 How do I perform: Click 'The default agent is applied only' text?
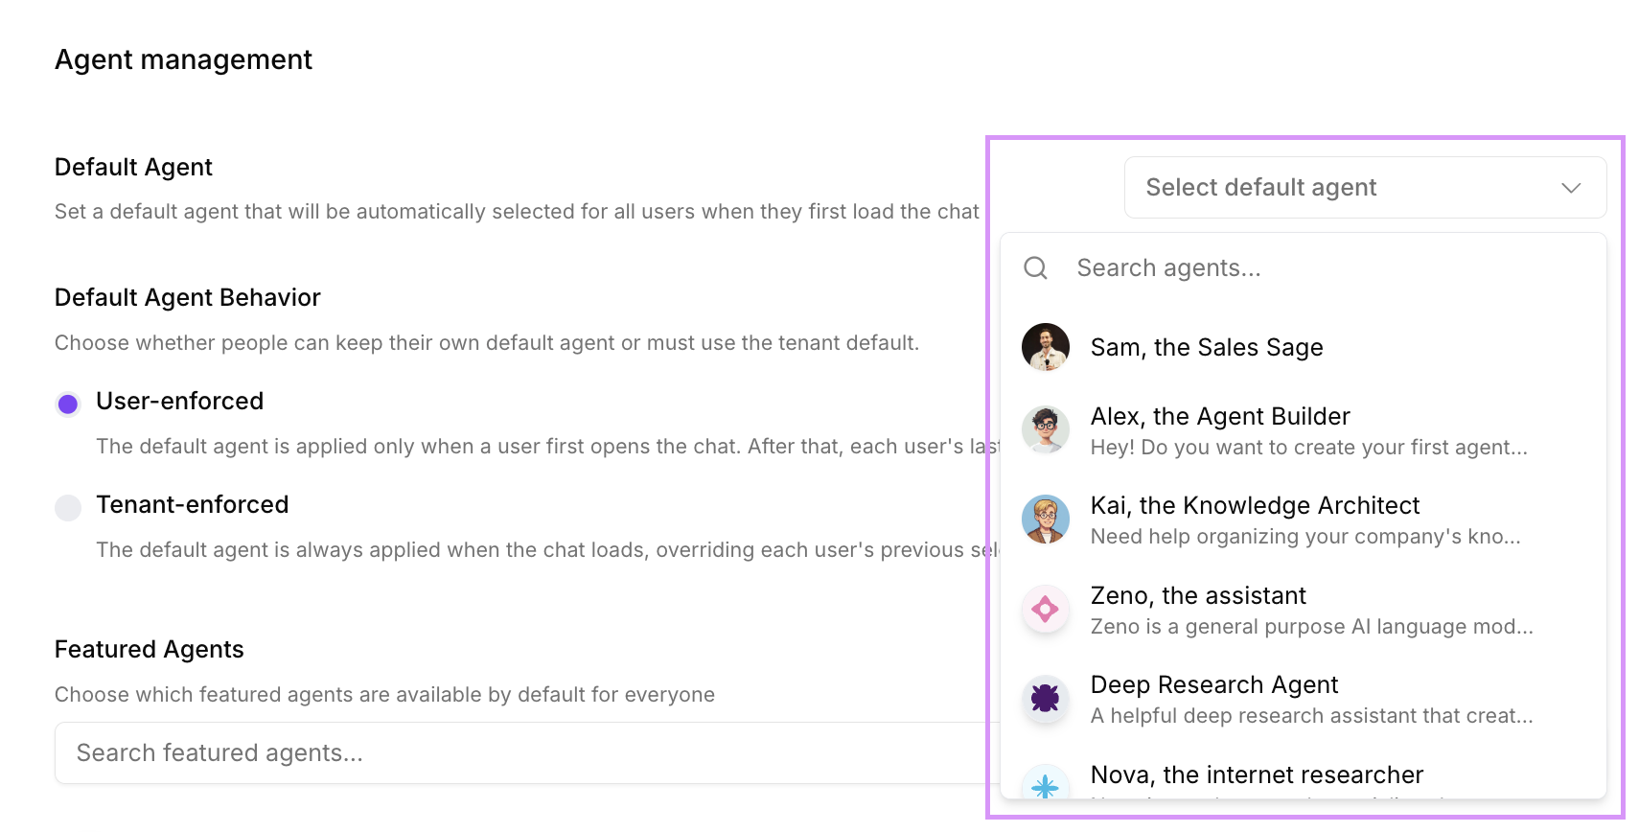coord(546,447)
